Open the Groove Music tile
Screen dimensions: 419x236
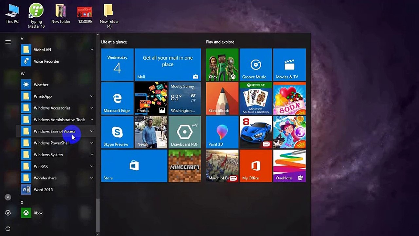[256, 65]
